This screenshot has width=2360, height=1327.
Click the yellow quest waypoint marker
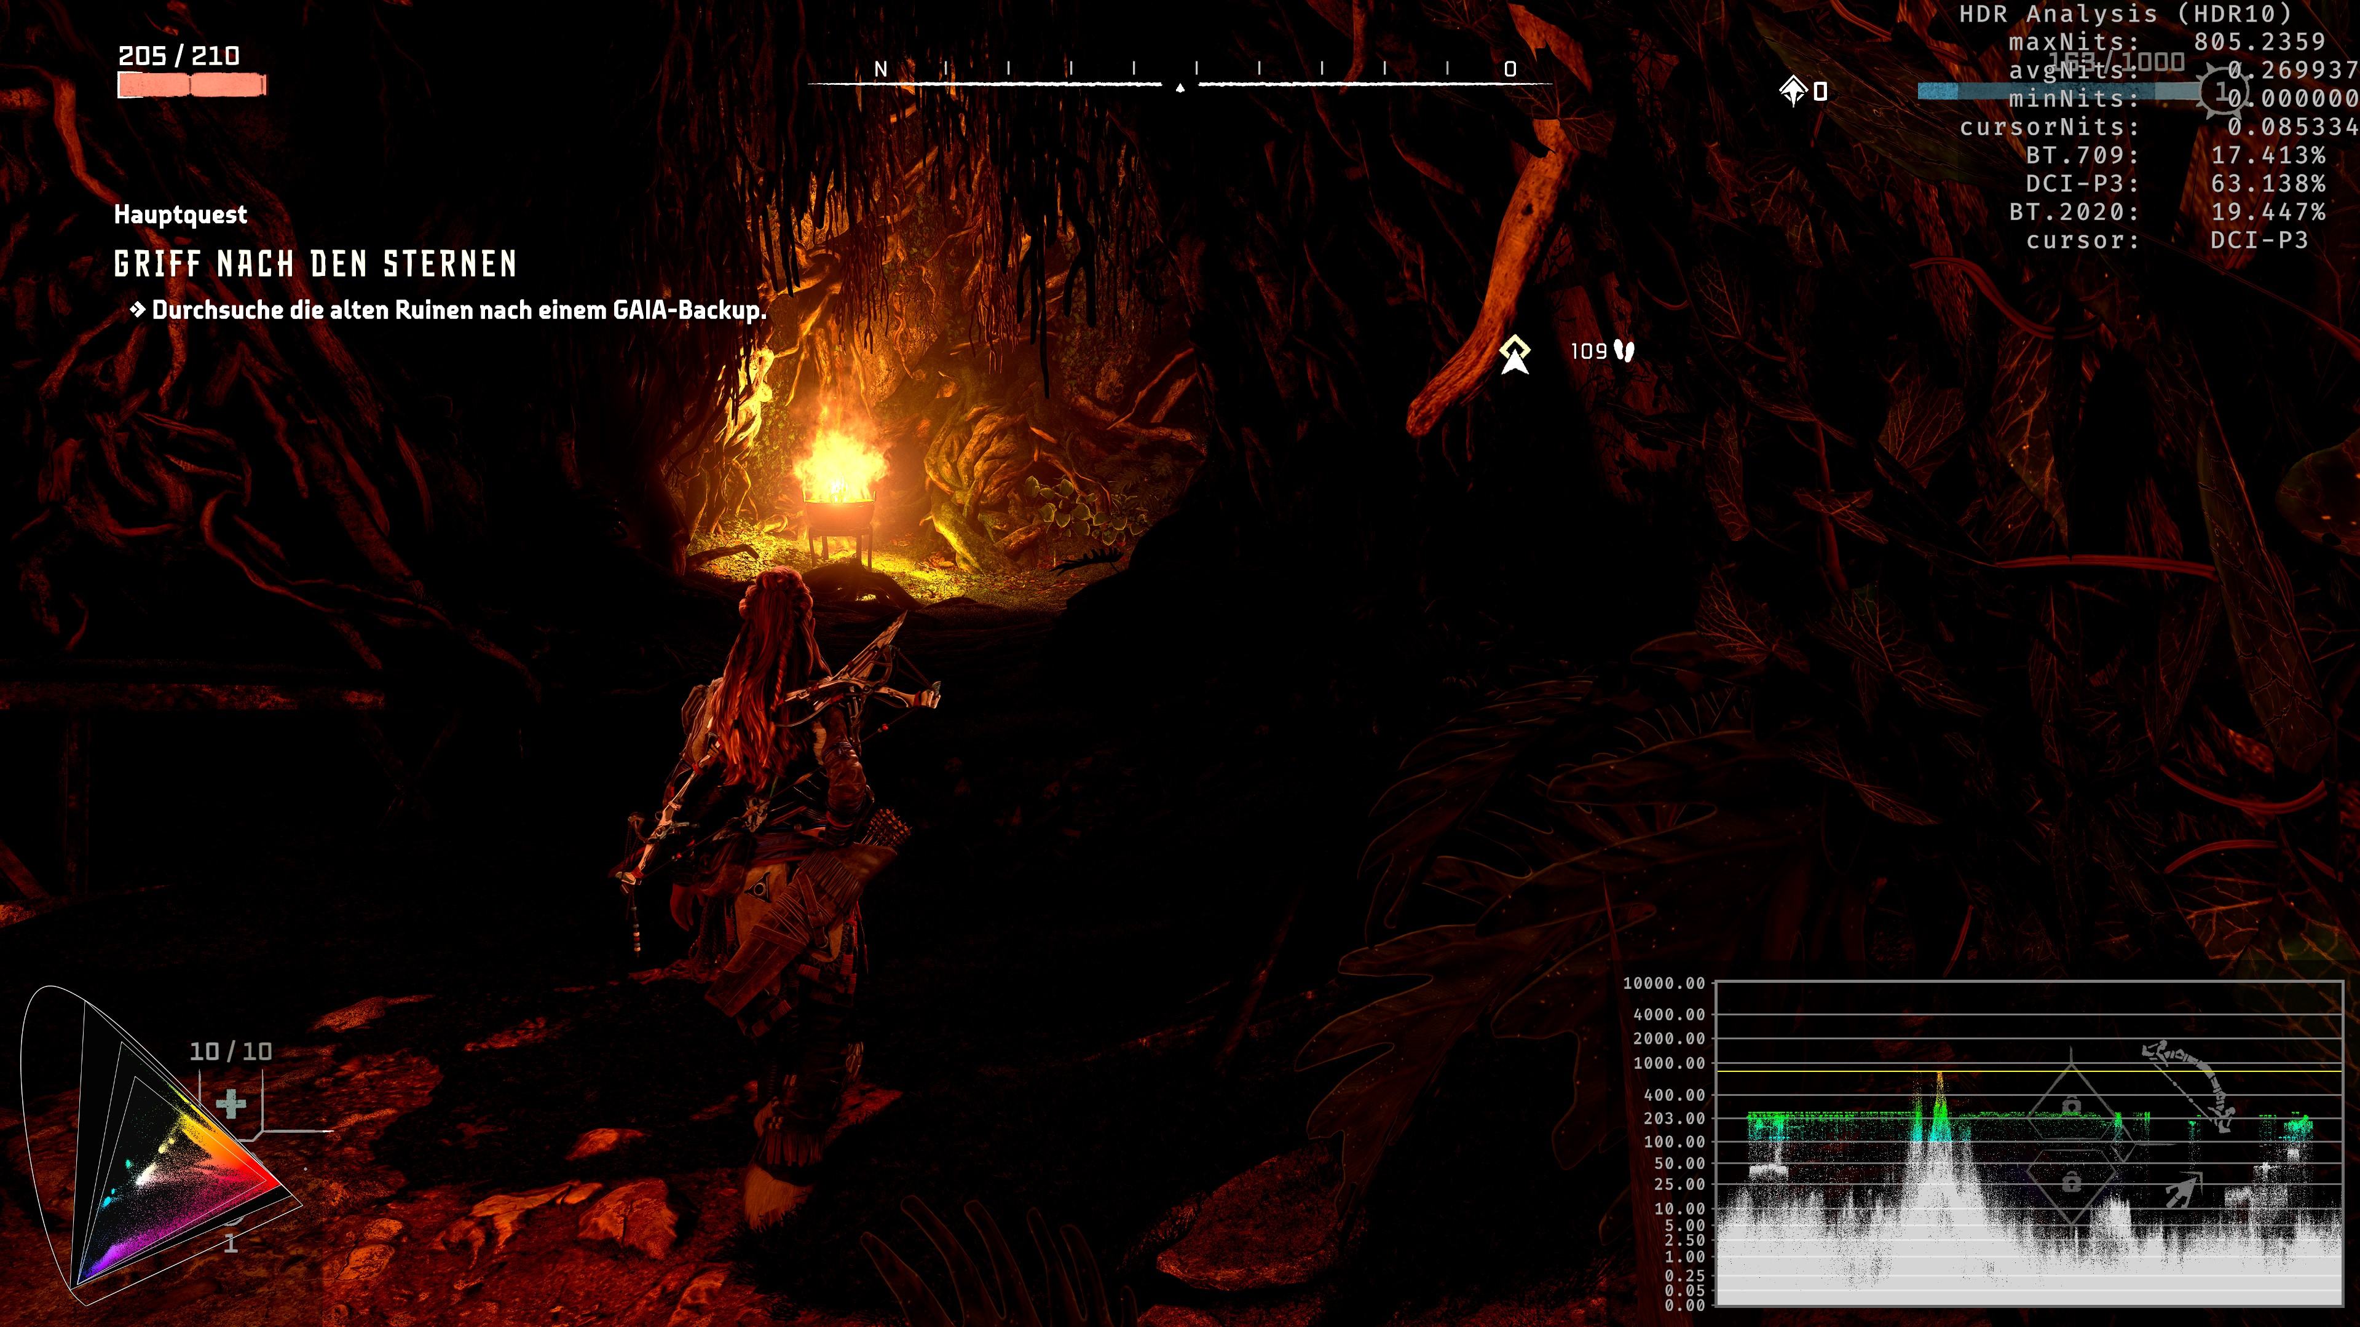(1514, 355)
